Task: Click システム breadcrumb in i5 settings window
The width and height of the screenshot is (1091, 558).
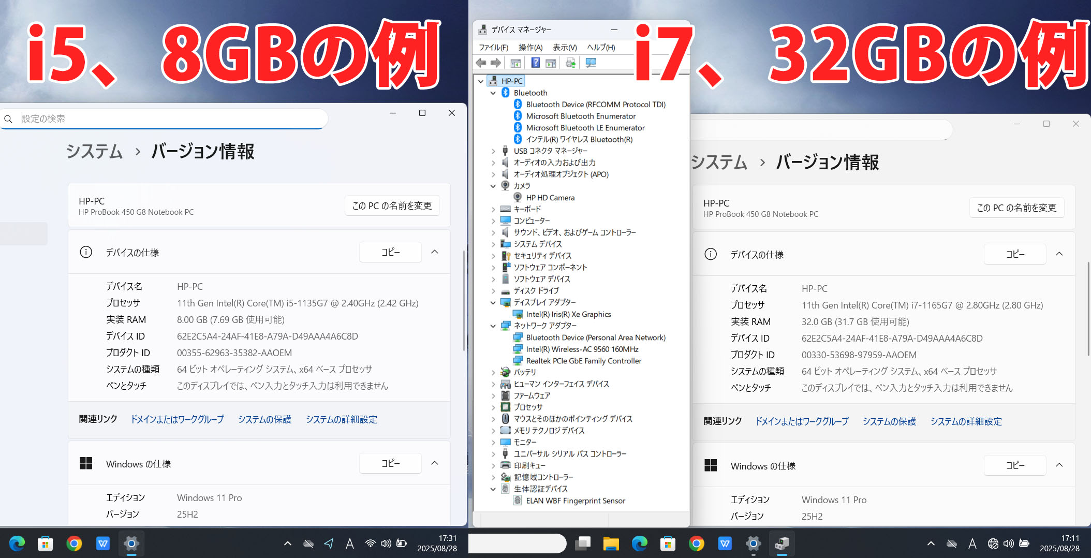Action: [x=94, y=152]
